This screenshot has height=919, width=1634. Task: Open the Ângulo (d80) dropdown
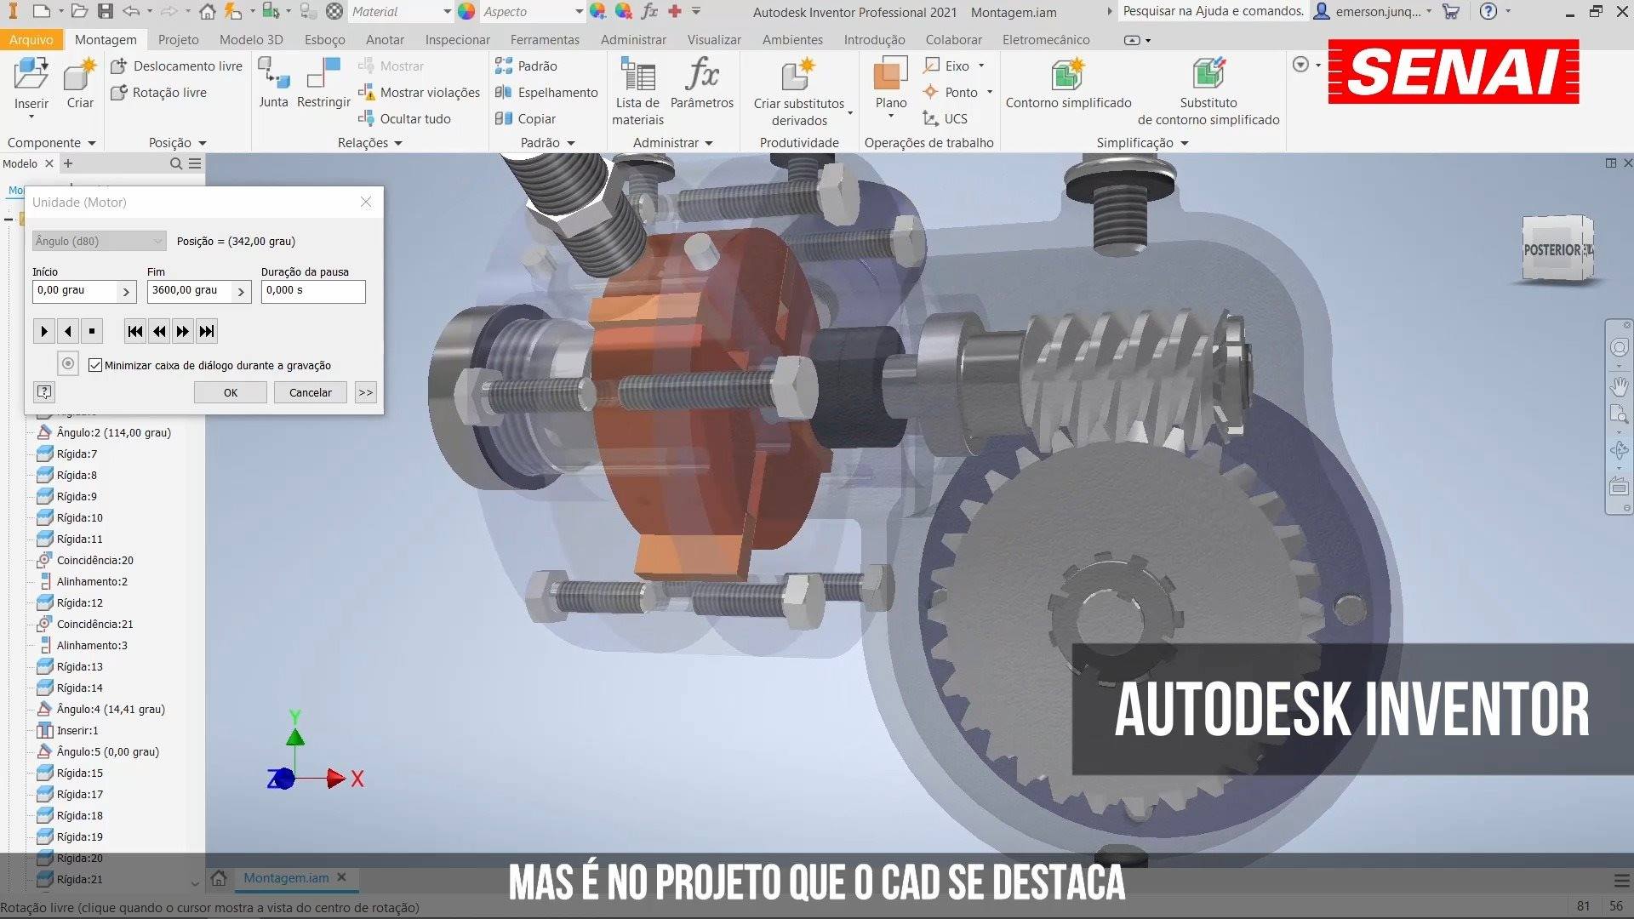(99, 241)
